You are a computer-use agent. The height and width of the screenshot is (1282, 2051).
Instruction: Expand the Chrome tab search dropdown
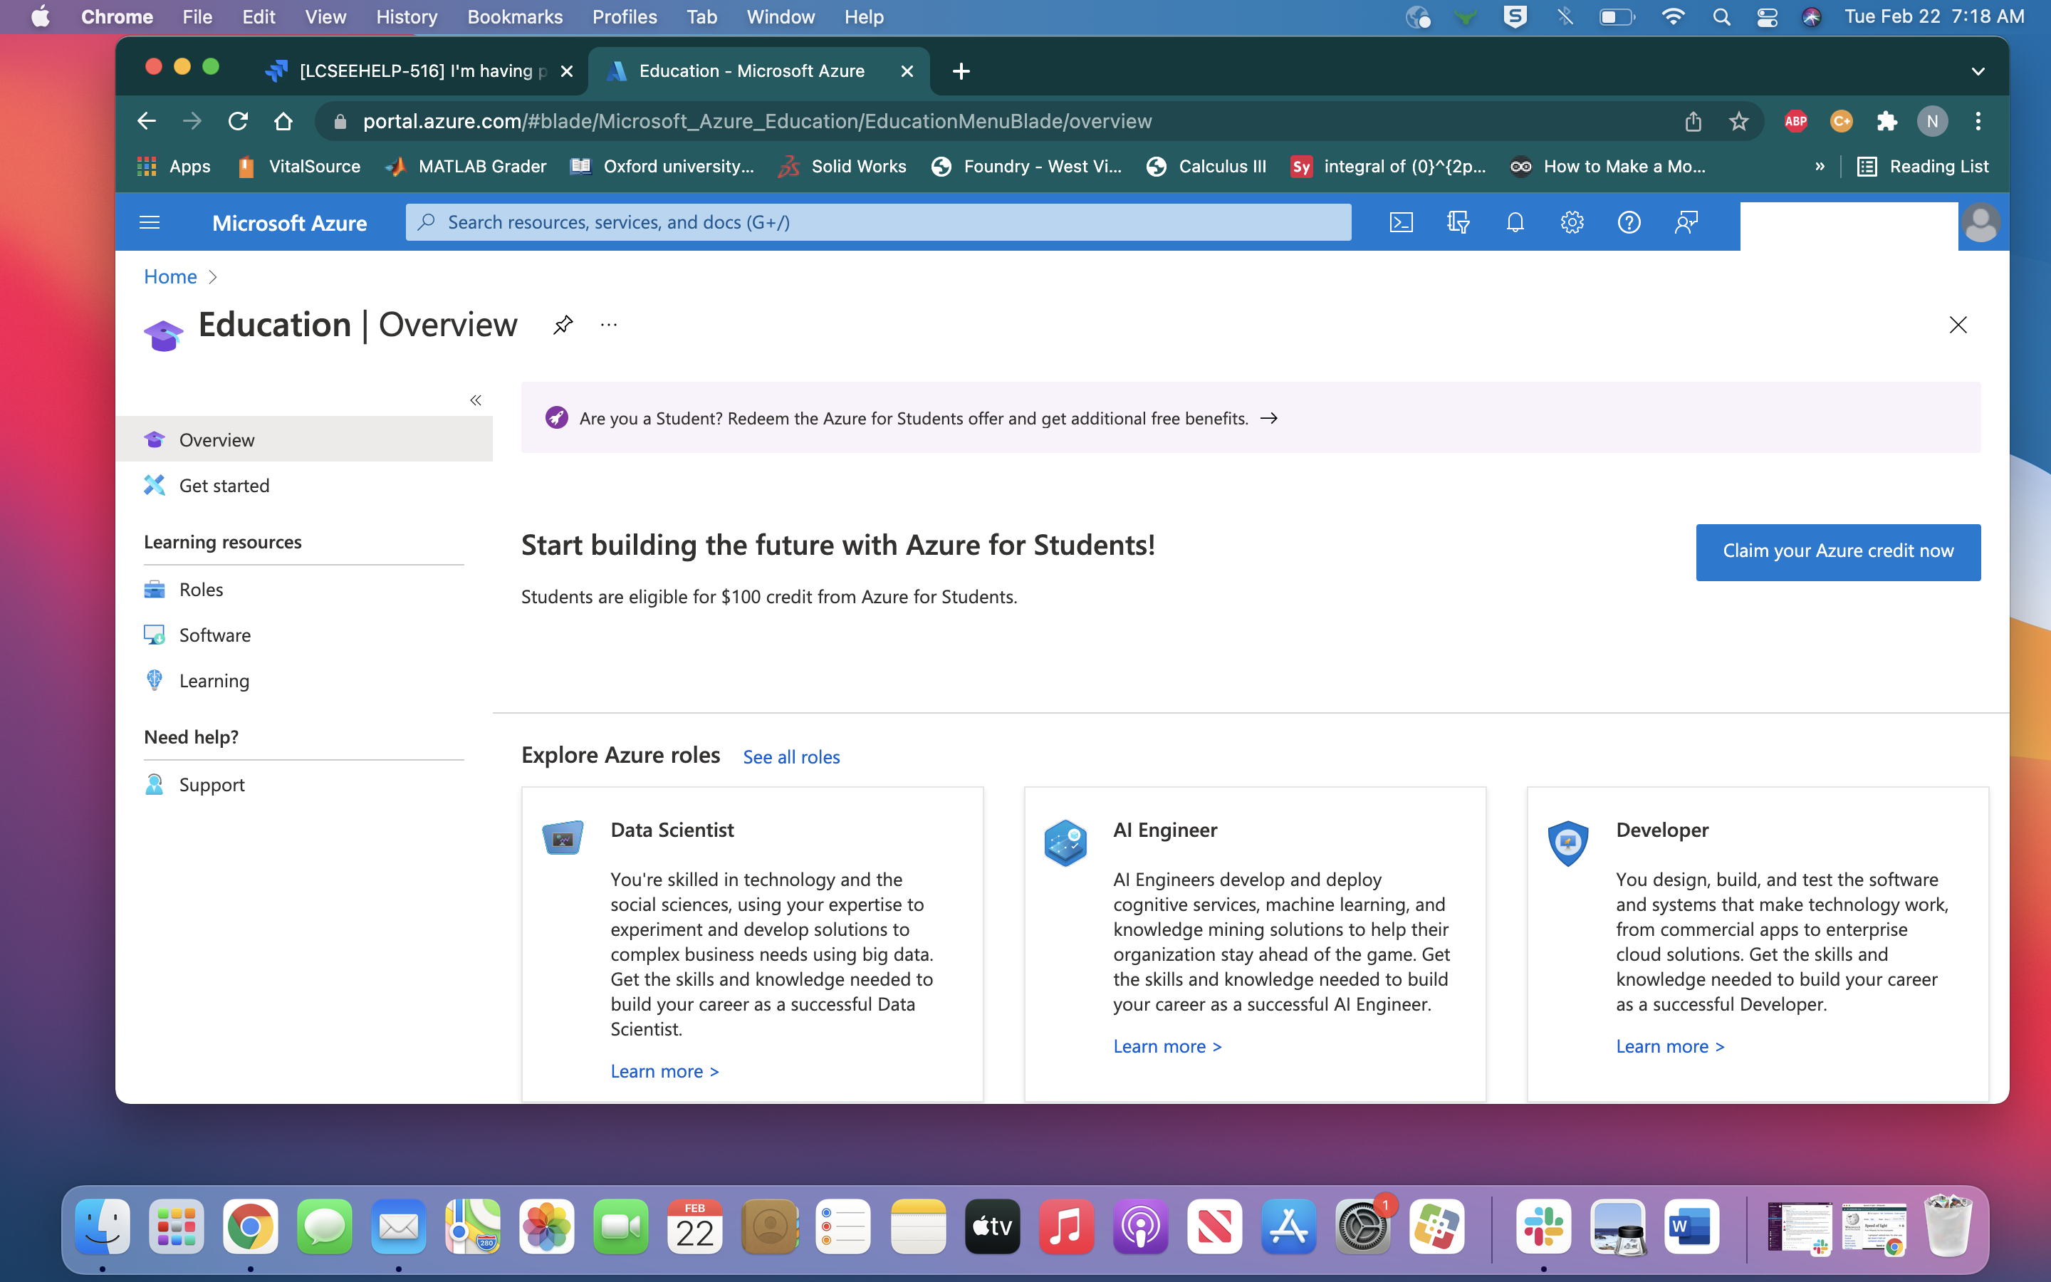pyautogui.click(x=1977, y=71)
